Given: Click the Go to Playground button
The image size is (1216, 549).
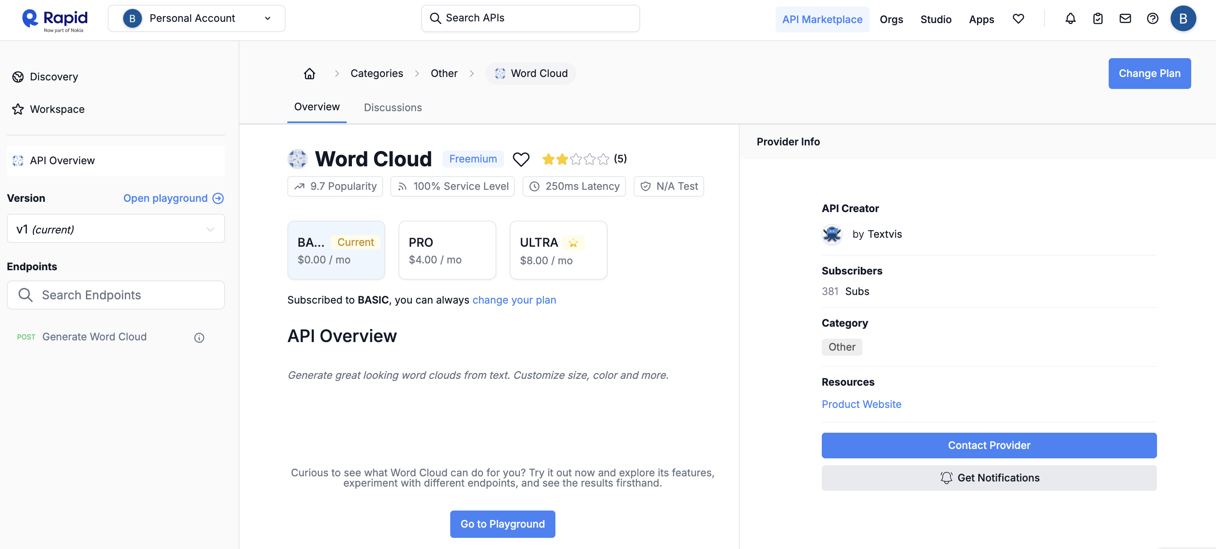Looking at the screenshot, I should tap(502, 523).
